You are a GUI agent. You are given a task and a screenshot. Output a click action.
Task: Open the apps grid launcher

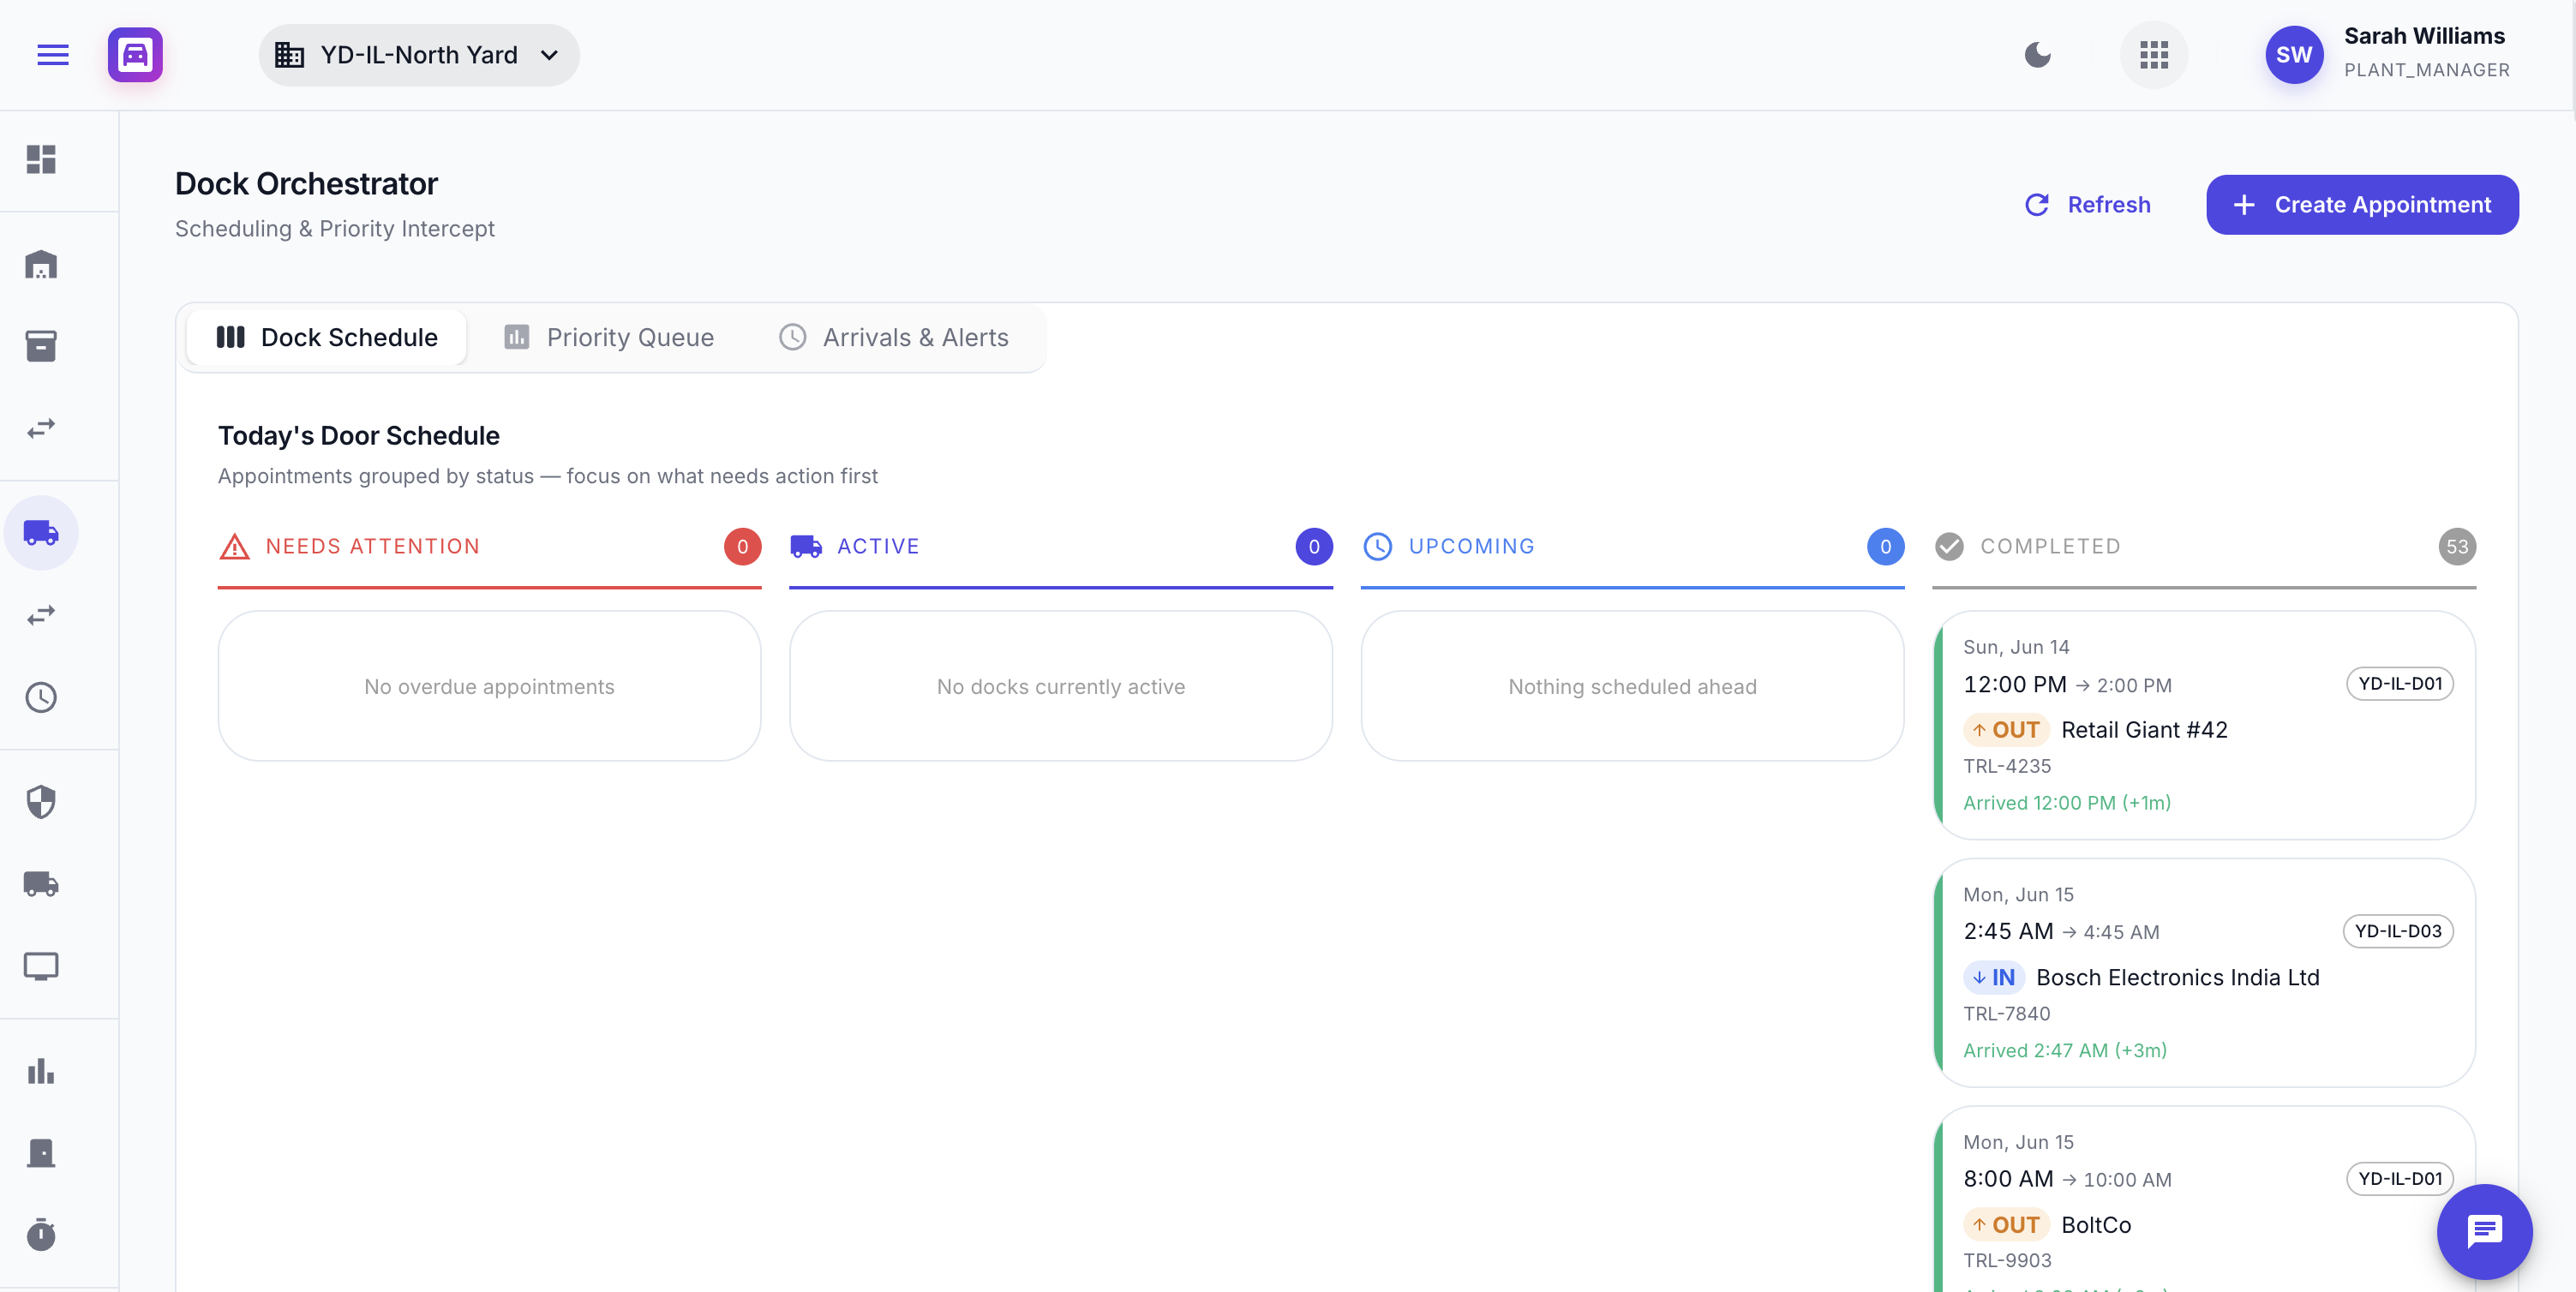(x=2153, y=55)
